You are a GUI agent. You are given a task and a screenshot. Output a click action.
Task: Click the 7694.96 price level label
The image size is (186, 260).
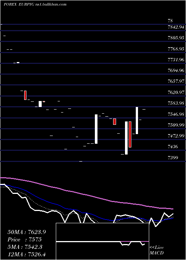(176, 71)
